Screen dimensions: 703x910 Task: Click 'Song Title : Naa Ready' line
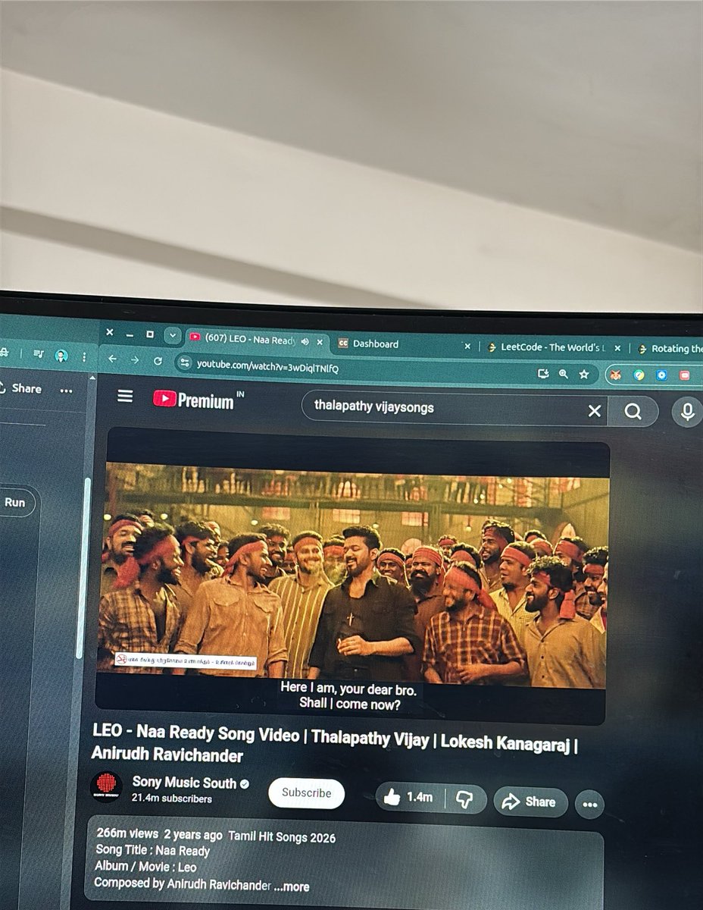pyautogui.click(x=152, y=850)
